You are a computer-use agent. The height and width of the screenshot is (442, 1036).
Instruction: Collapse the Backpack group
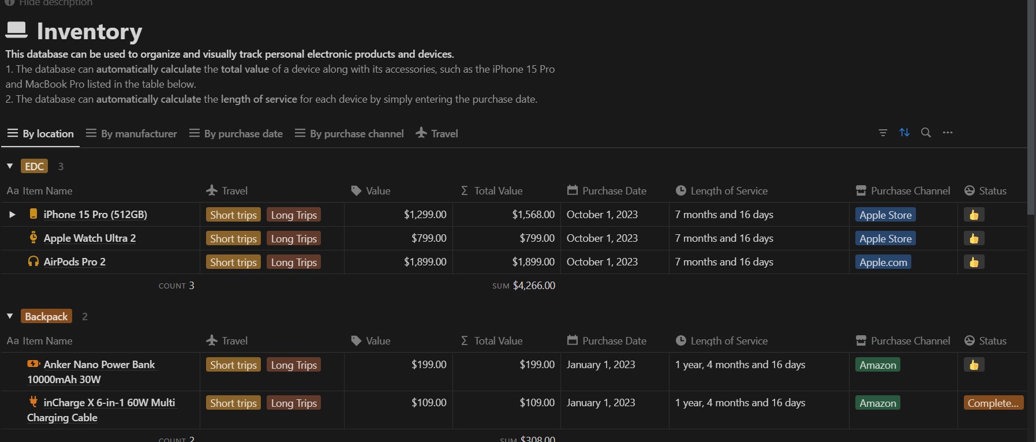click(x=10, y=316)
